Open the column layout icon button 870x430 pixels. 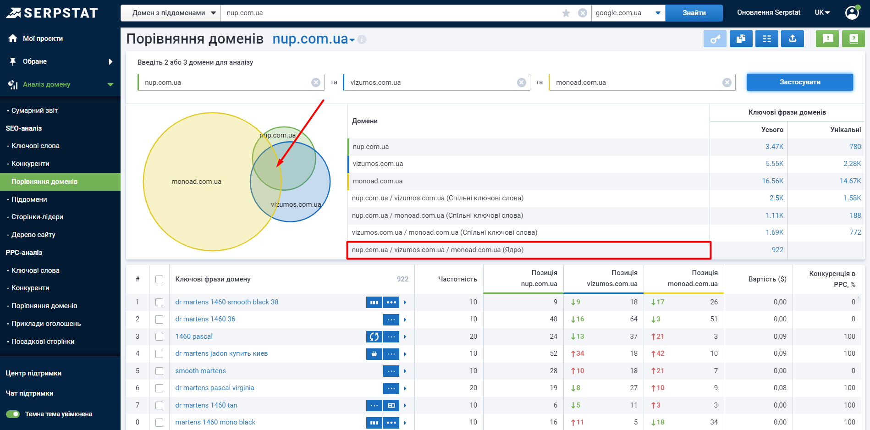(766, 39)
